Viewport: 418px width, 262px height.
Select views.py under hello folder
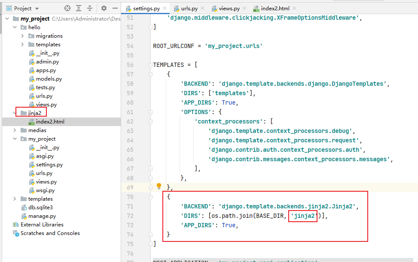click(46, 105)
